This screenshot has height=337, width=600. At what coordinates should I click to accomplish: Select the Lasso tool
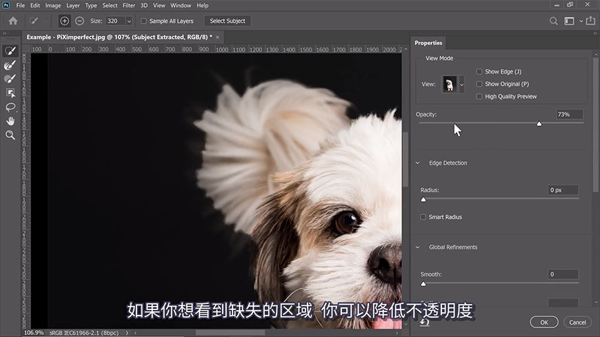(x=10, y=107)
